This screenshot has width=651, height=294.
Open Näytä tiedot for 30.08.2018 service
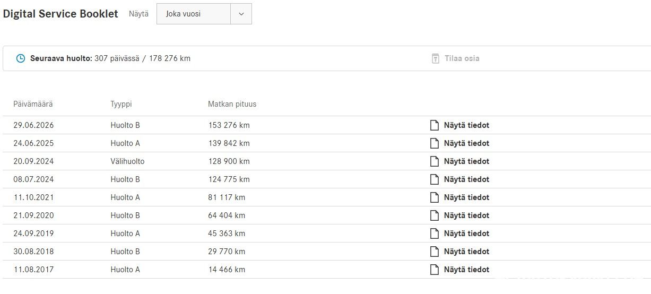[466, 252]
